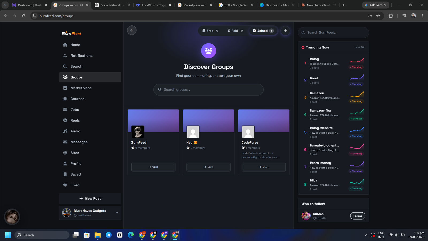
Task: Open File Explorer from the taskbar
Action: pyautogui.click(x=97, y=235)
